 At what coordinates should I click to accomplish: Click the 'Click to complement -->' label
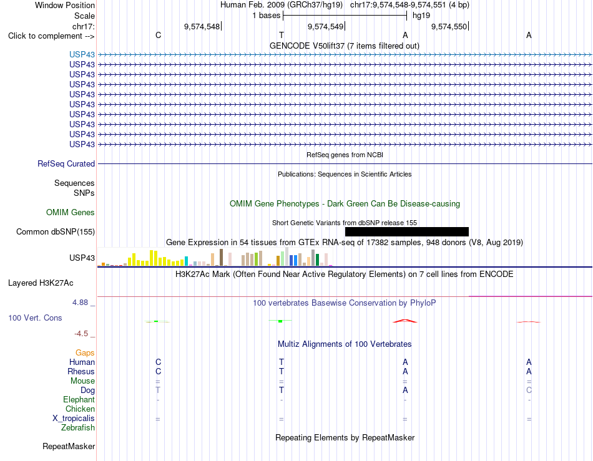click(x=51, y=36)
